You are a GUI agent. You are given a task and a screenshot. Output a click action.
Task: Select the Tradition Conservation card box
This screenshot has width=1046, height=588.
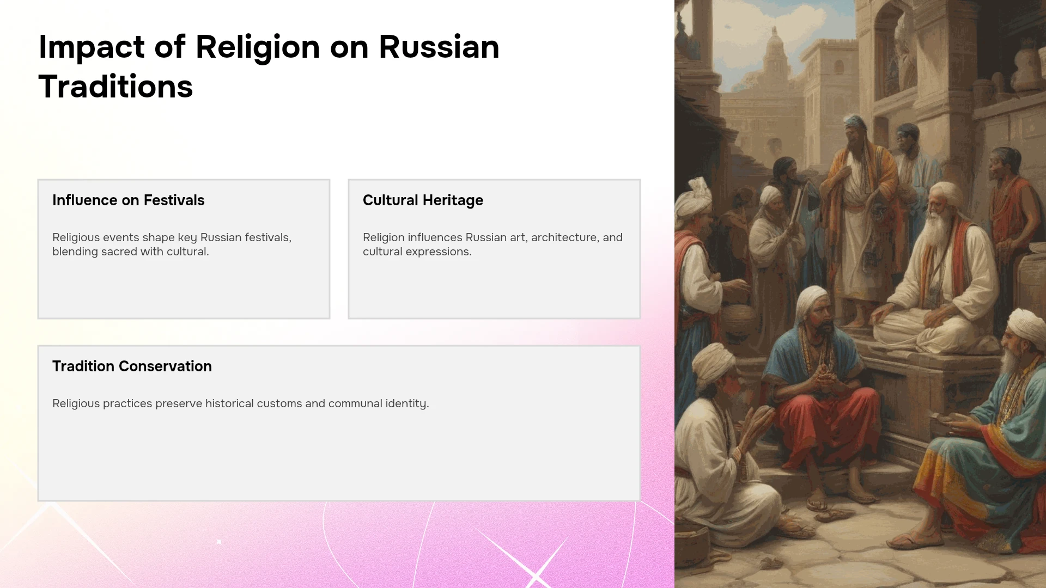339,423
